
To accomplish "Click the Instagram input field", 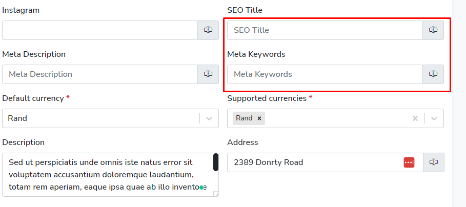I will point(100,30).
